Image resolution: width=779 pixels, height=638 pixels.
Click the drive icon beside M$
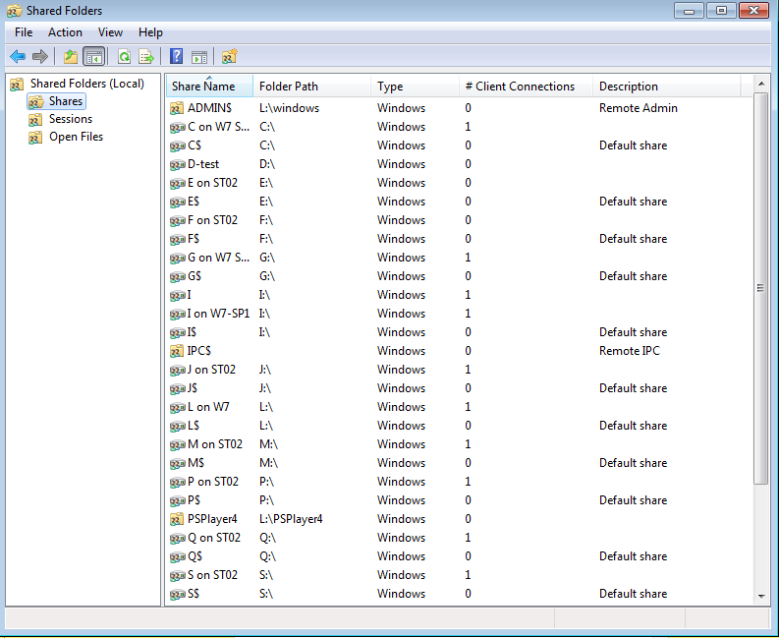pyautogui.click(x=178, y=464)
